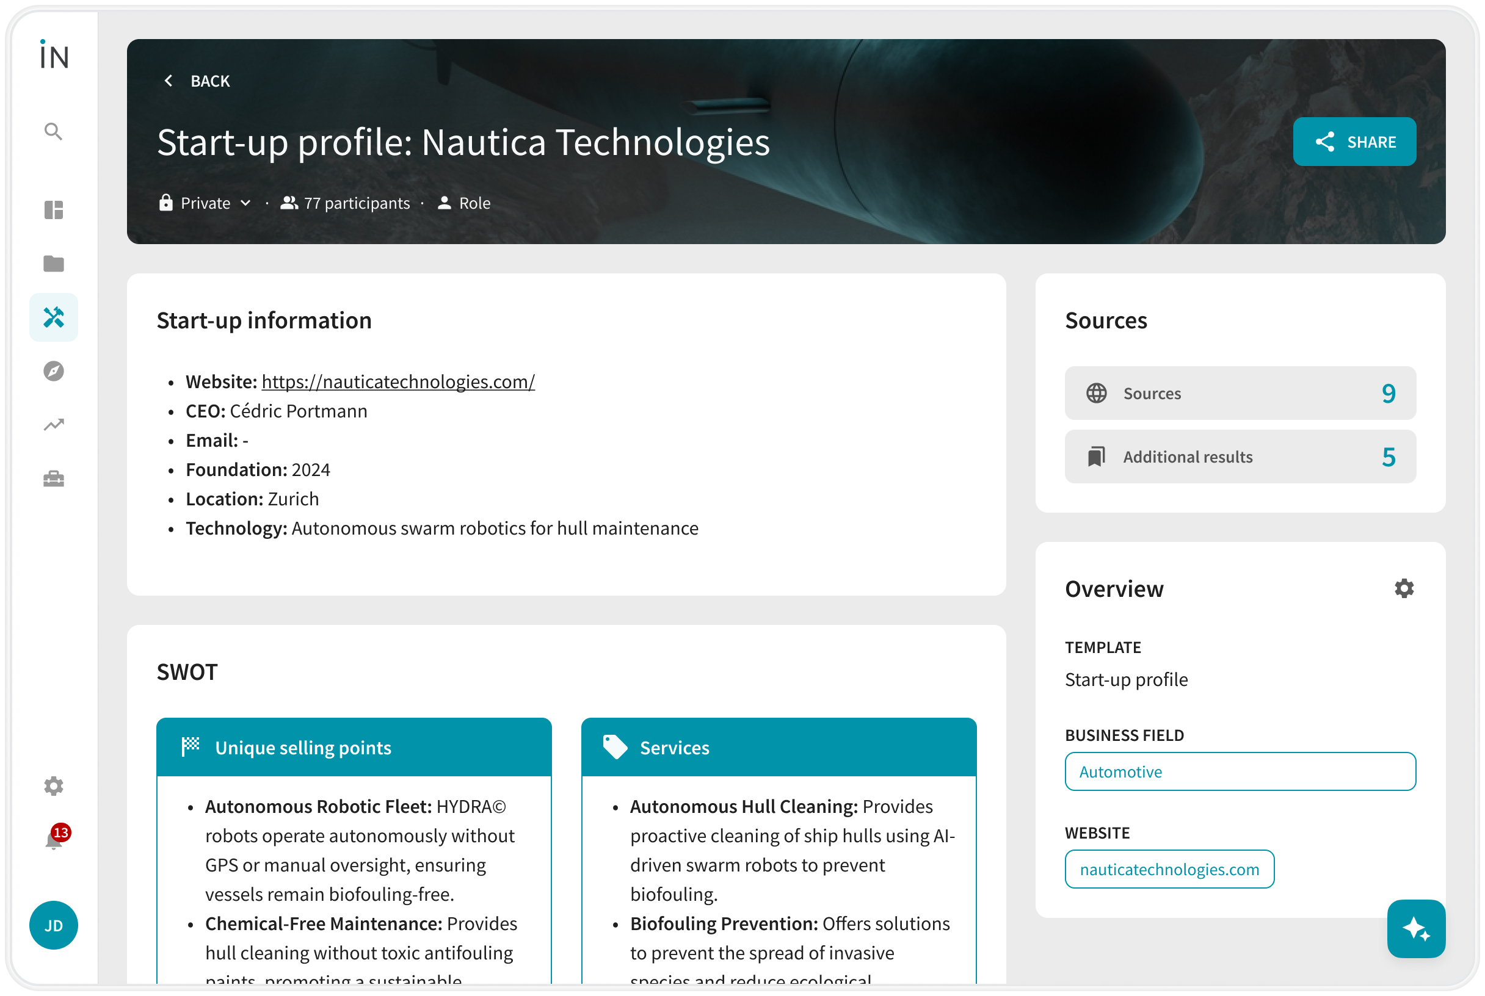
Task: Open the Sources row showing 9
Action: (1240, 393)
